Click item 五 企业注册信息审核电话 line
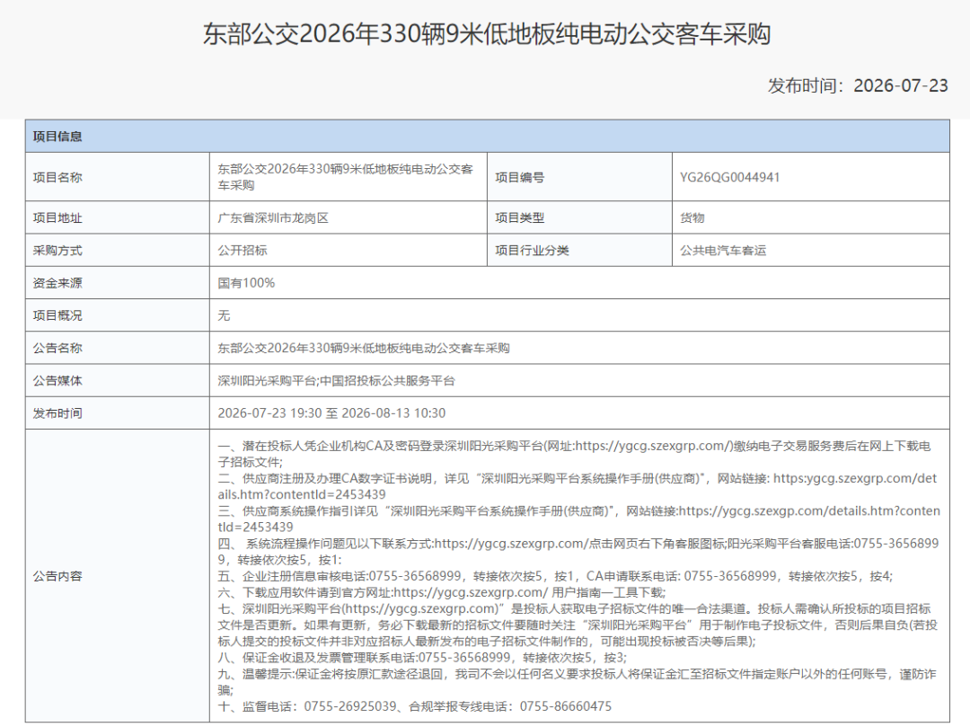970x727 pixels. 555,576
